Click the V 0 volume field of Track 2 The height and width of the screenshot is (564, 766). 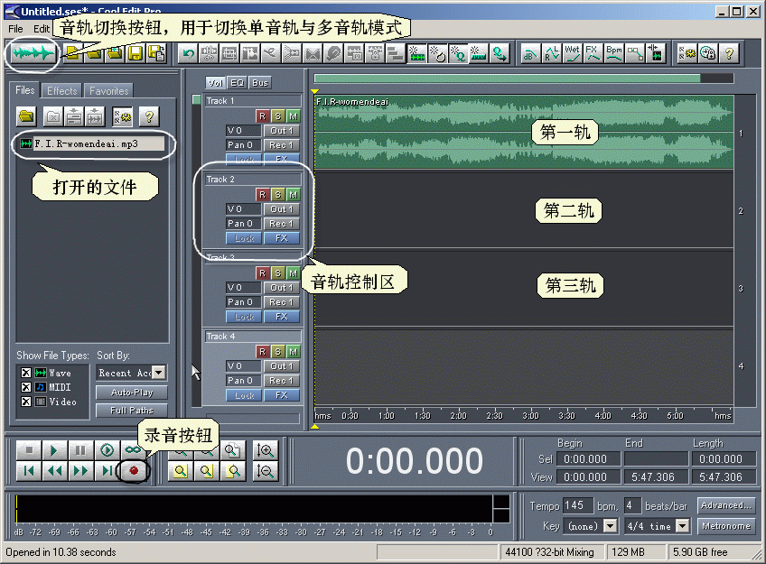[x=243, y=208]
